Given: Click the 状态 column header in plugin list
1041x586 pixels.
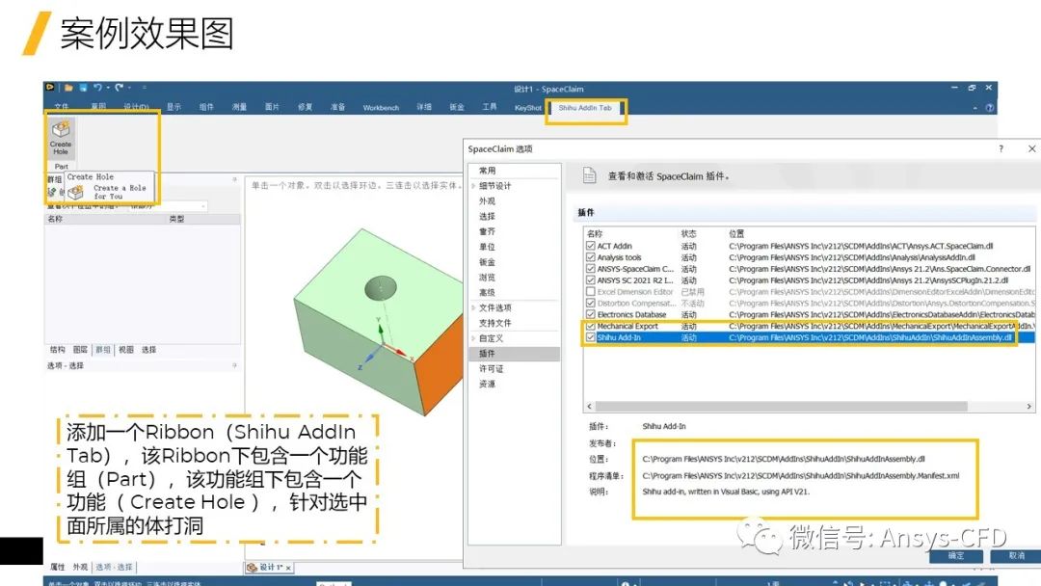Looking at the screenshot, I should [x=688, y=233].
